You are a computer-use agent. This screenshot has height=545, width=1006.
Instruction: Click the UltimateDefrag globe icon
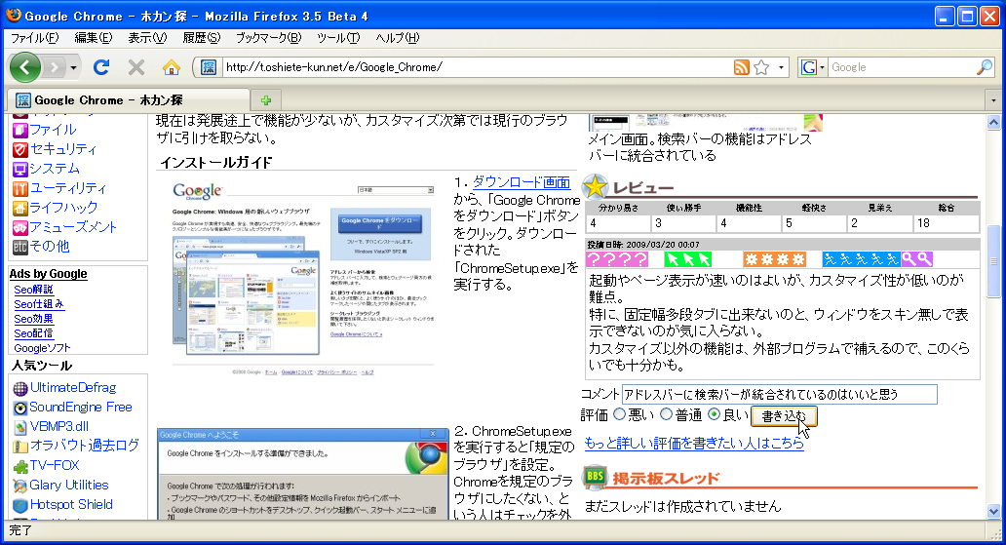20,388
